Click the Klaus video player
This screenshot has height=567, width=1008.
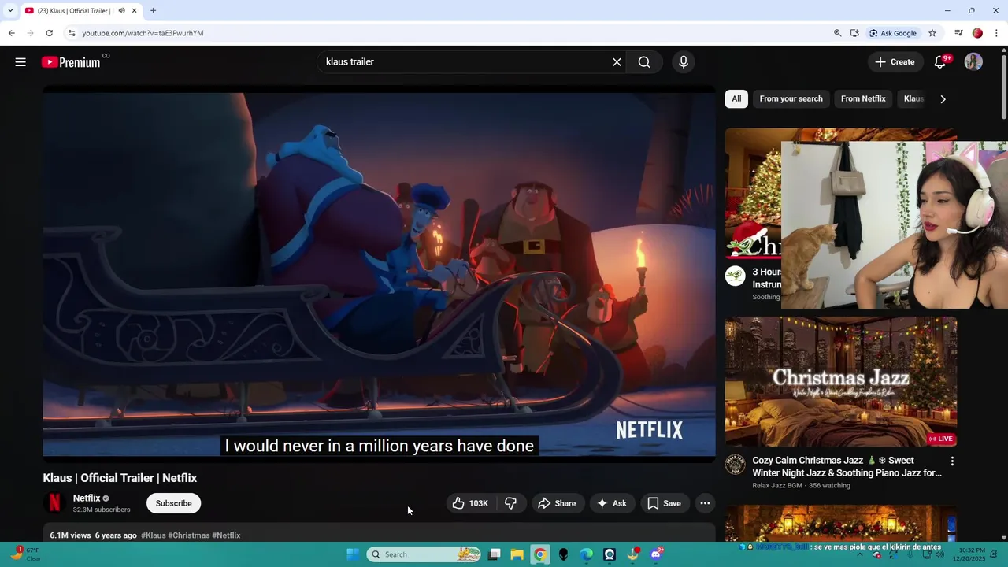(x=379, y=274)
